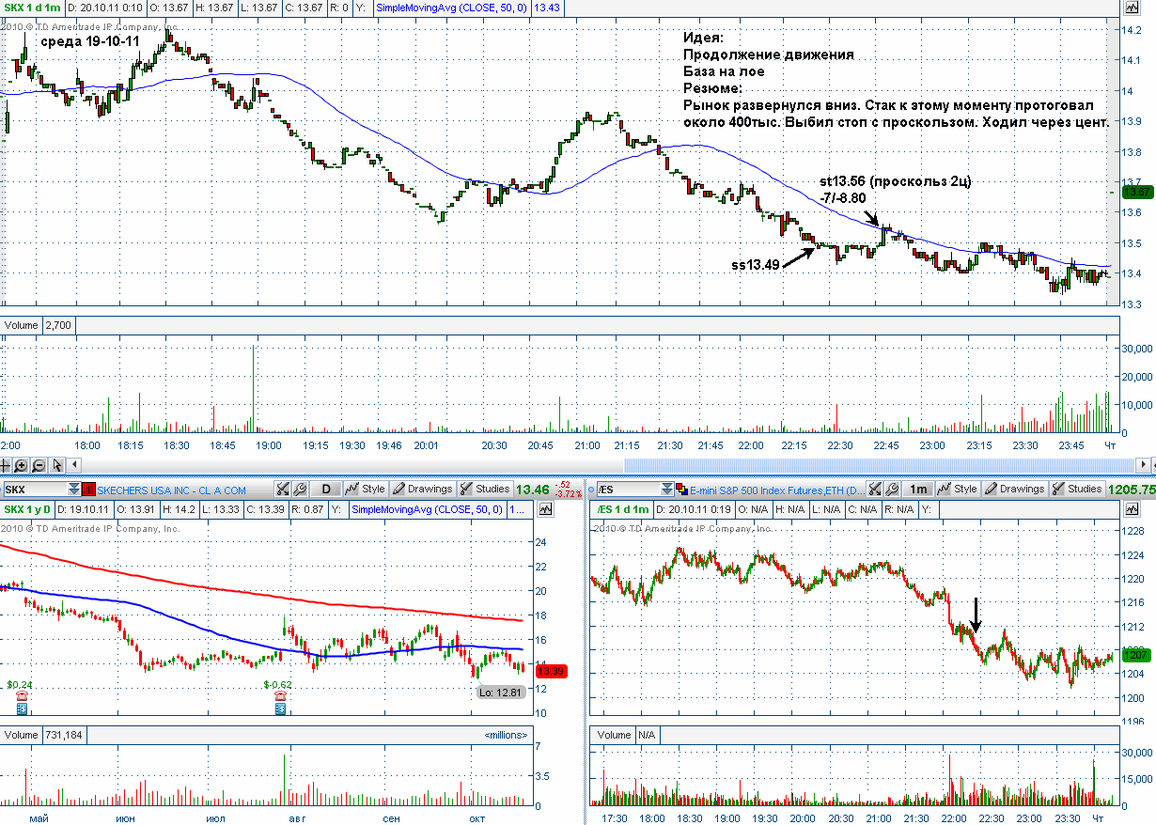The height and width of the screenshot is (825, 1156).
Task: Open SKX chart settings wrench icon
Action: pos(300,490)
